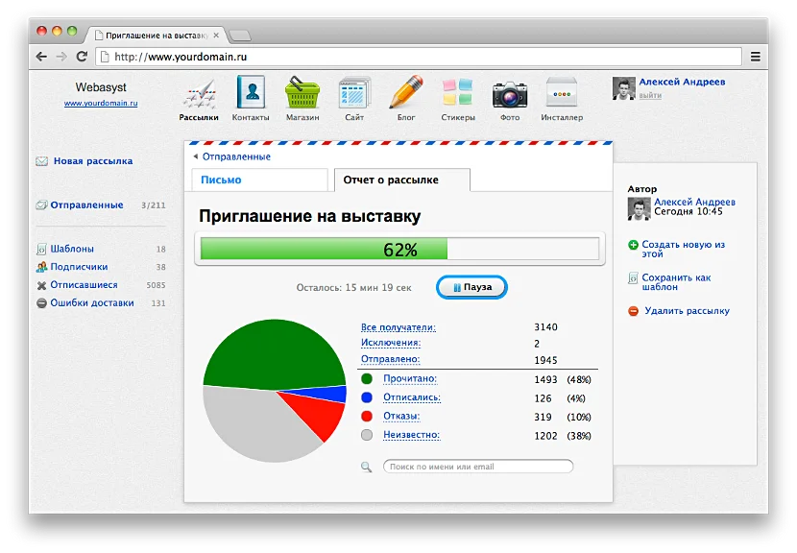This screenshot has height=553, width=797.
Task: Select the Отчет о рассылке tab
Action: [402, 180]
